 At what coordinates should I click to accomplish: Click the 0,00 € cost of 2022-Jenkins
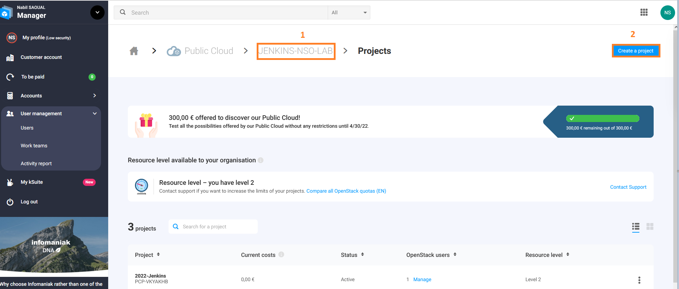pyautogui.click(x=248, y=279)
